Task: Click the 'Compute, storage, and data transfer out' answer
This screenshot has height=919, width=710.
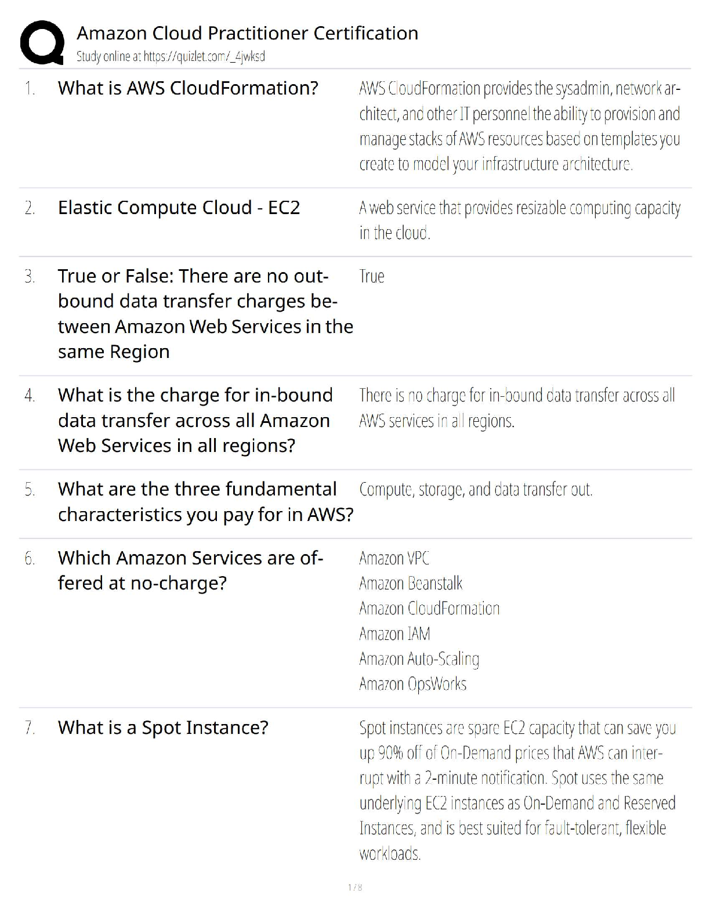Action: tap(476, 490)
